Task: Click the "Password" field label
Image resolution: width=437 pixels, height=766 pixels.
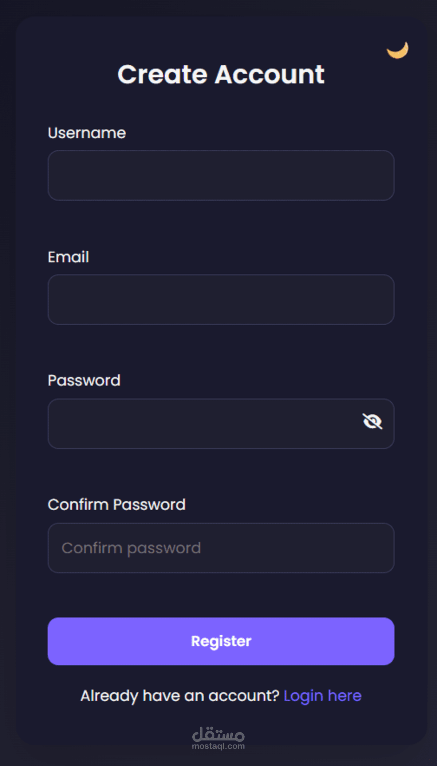Action: pos(84,381)
